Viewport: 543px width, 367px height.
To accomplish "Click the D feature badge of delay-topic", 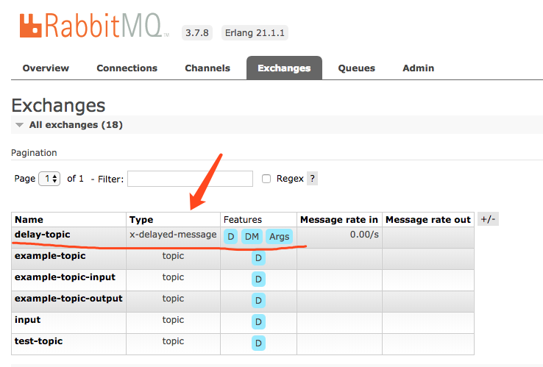I will (230, 237).
